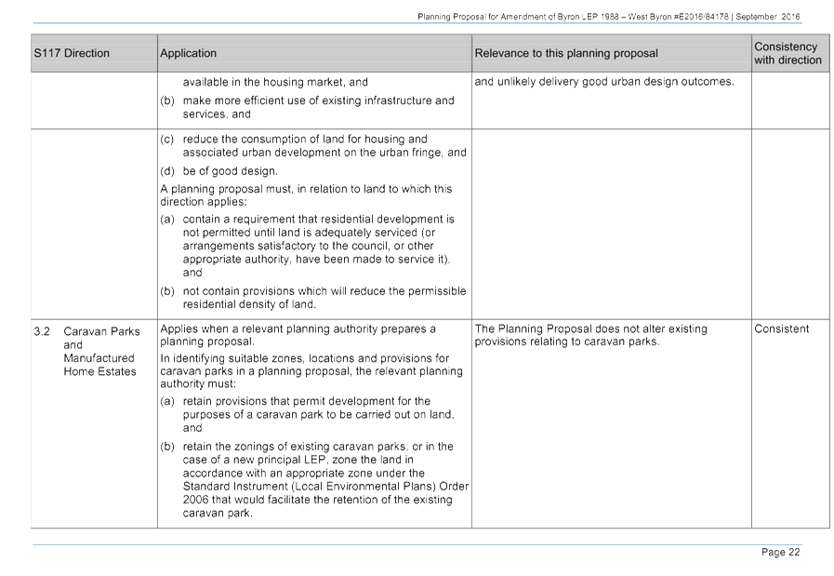834x576 pixels.
Task: Click '(a) retain provisions that permit development' item
Action: [x=308, y=414]
